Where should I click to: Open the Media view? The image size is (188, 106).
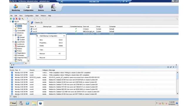coord(53,8)
